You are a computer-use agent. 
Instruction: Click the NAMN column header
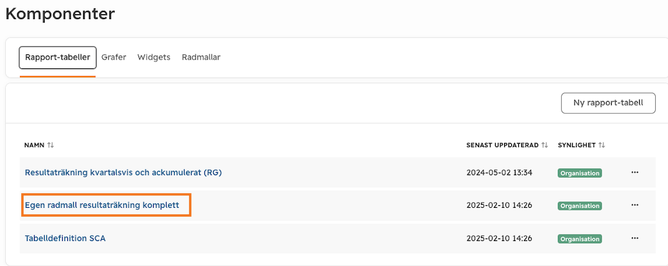click(x=35, y=145)
